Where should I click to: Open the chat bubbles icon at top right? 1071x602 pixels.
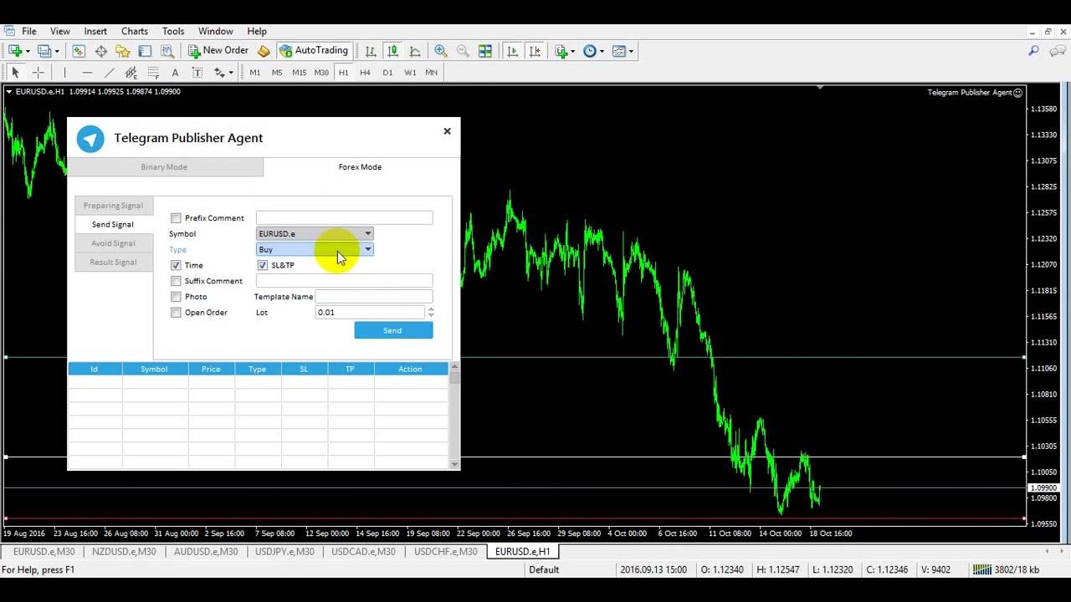coord(1057,51)
